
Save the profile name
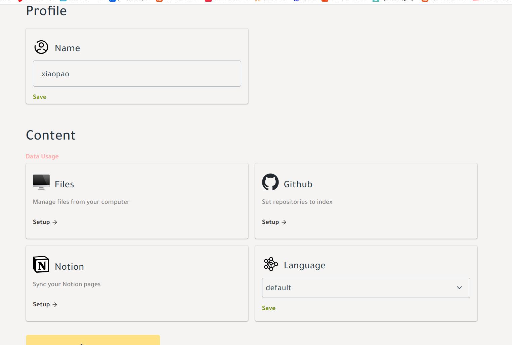pyautogui.click(x=40, y=97)
